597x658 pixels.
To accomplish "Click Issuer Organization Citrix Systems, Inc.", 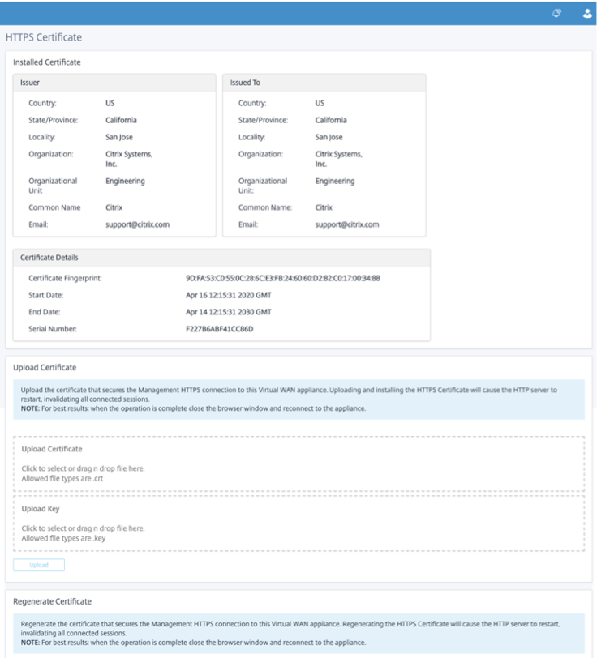I will click(129, 159).
